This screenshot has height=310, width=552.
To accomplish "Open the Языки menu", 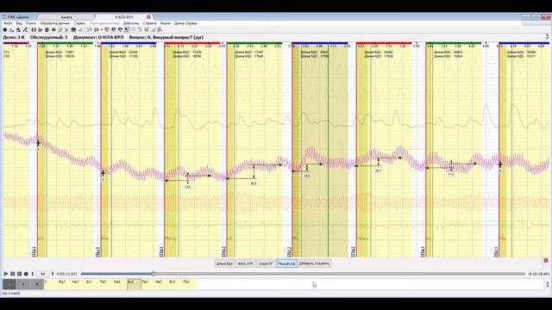I will (166, 23).
